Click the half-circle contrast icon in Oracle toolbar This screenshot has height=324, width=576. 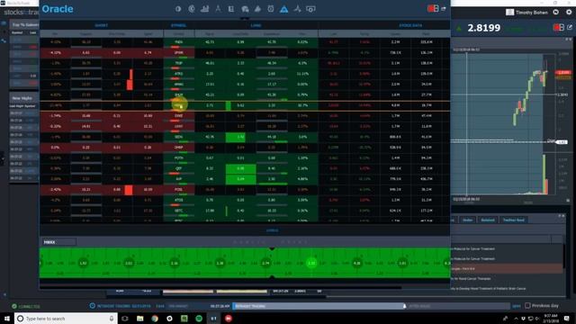coord(178,9)
